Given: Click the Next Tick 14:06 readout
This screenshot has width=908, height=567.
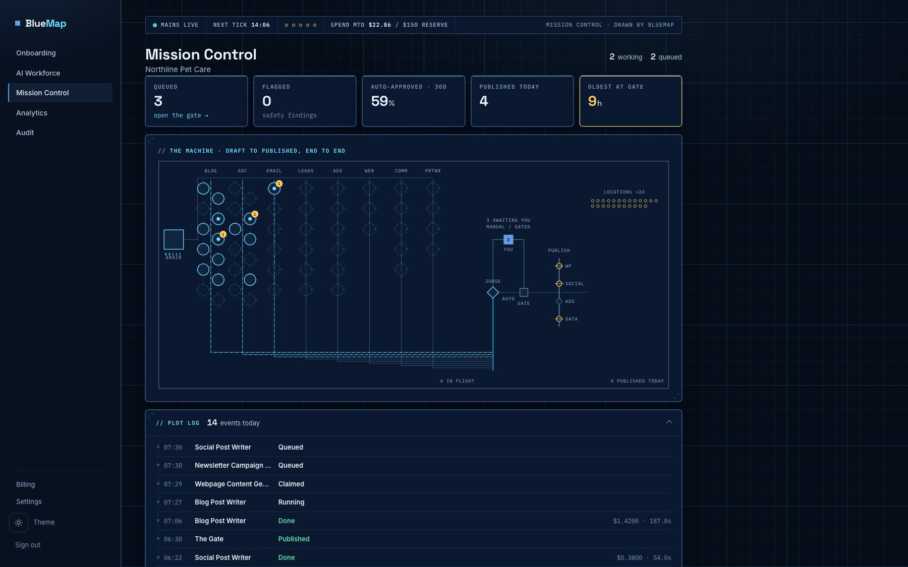Looking at the screenshot, I should tap(241, 25).
